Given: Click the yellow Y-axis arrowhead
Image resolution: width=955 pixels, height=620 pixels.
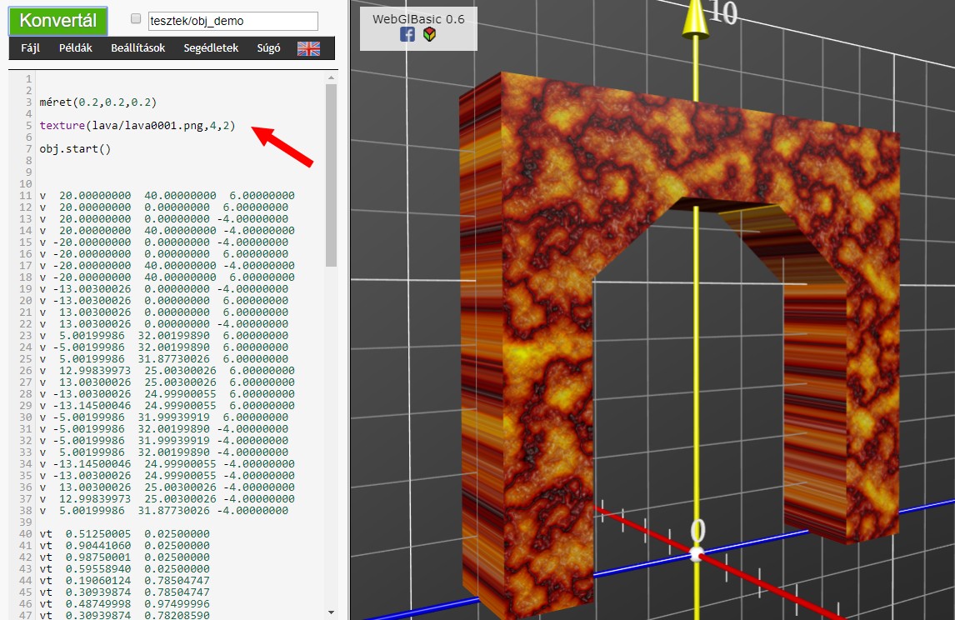Looking at the screenshot, I should [x=695, y=22].
